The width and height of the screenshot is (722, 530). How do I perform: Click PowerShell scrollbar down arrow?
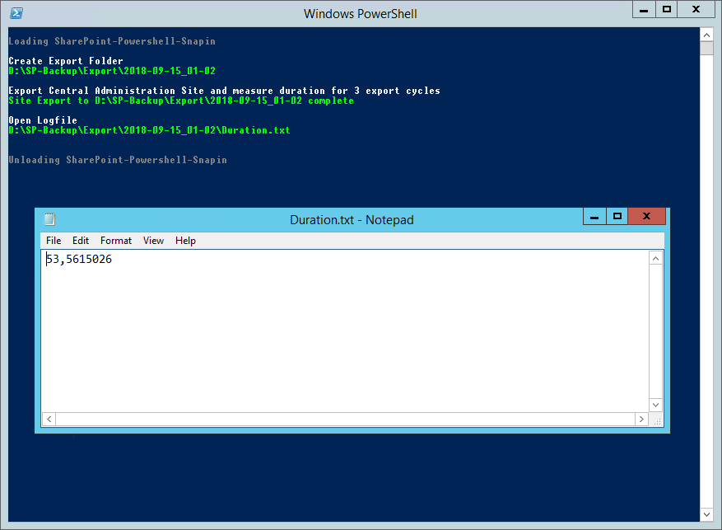click(707, 514)
